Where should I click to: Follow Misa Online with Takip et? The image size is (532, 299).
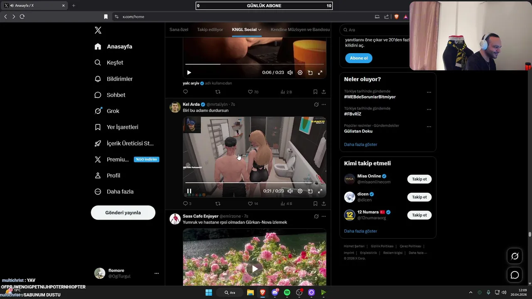pyautogui.click(x=419, y=179)
